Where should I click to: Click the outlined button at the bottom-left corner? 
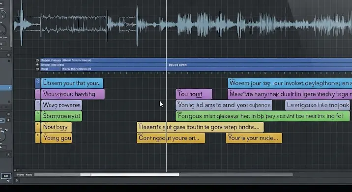(6, 176)
